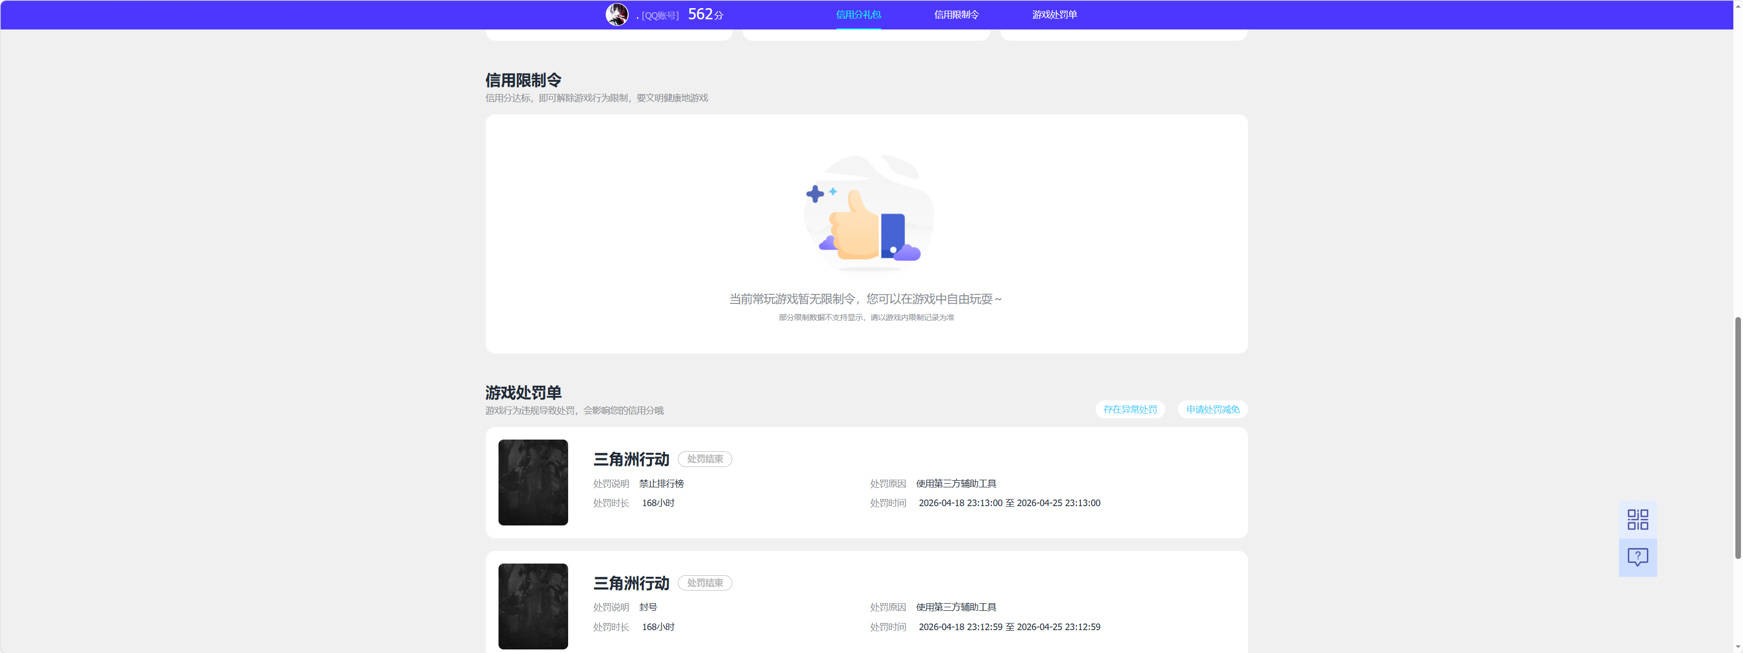This screenshot has width=1743, height=653.
Task: Click 处罚结束 badge on 封号 card
Action: click(704, 583)
